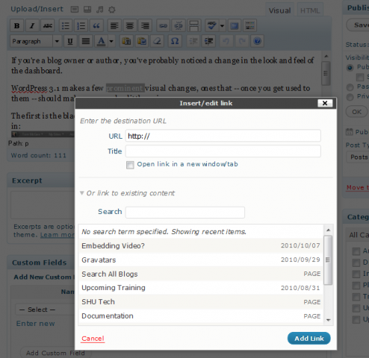This screenshot has width=369, height=358.
Task: Toggle bold formatting in editor toolbar
Action: coord(16,25)
